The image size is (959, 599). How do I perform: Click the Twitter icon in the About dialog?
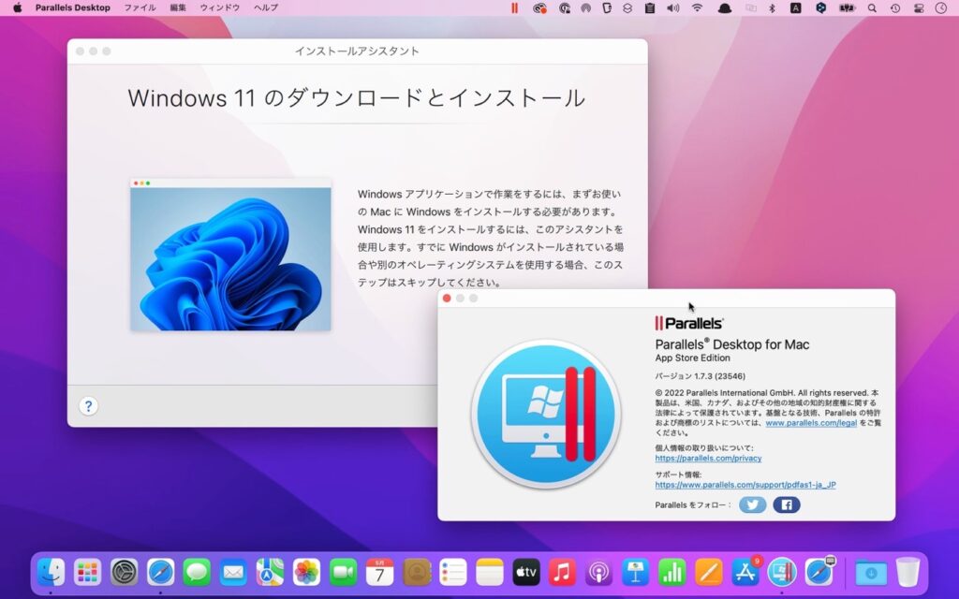pos(752,504)
